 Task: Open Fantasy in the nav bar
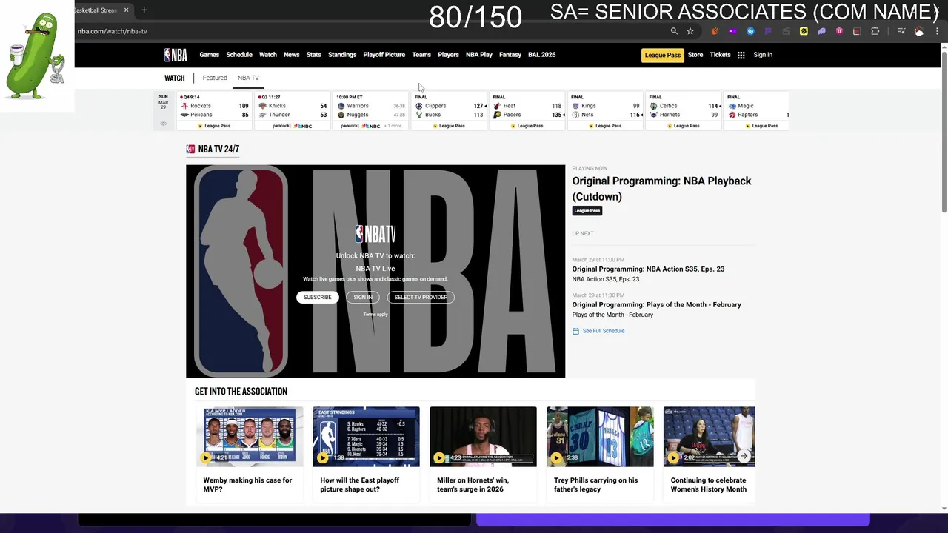510,55
